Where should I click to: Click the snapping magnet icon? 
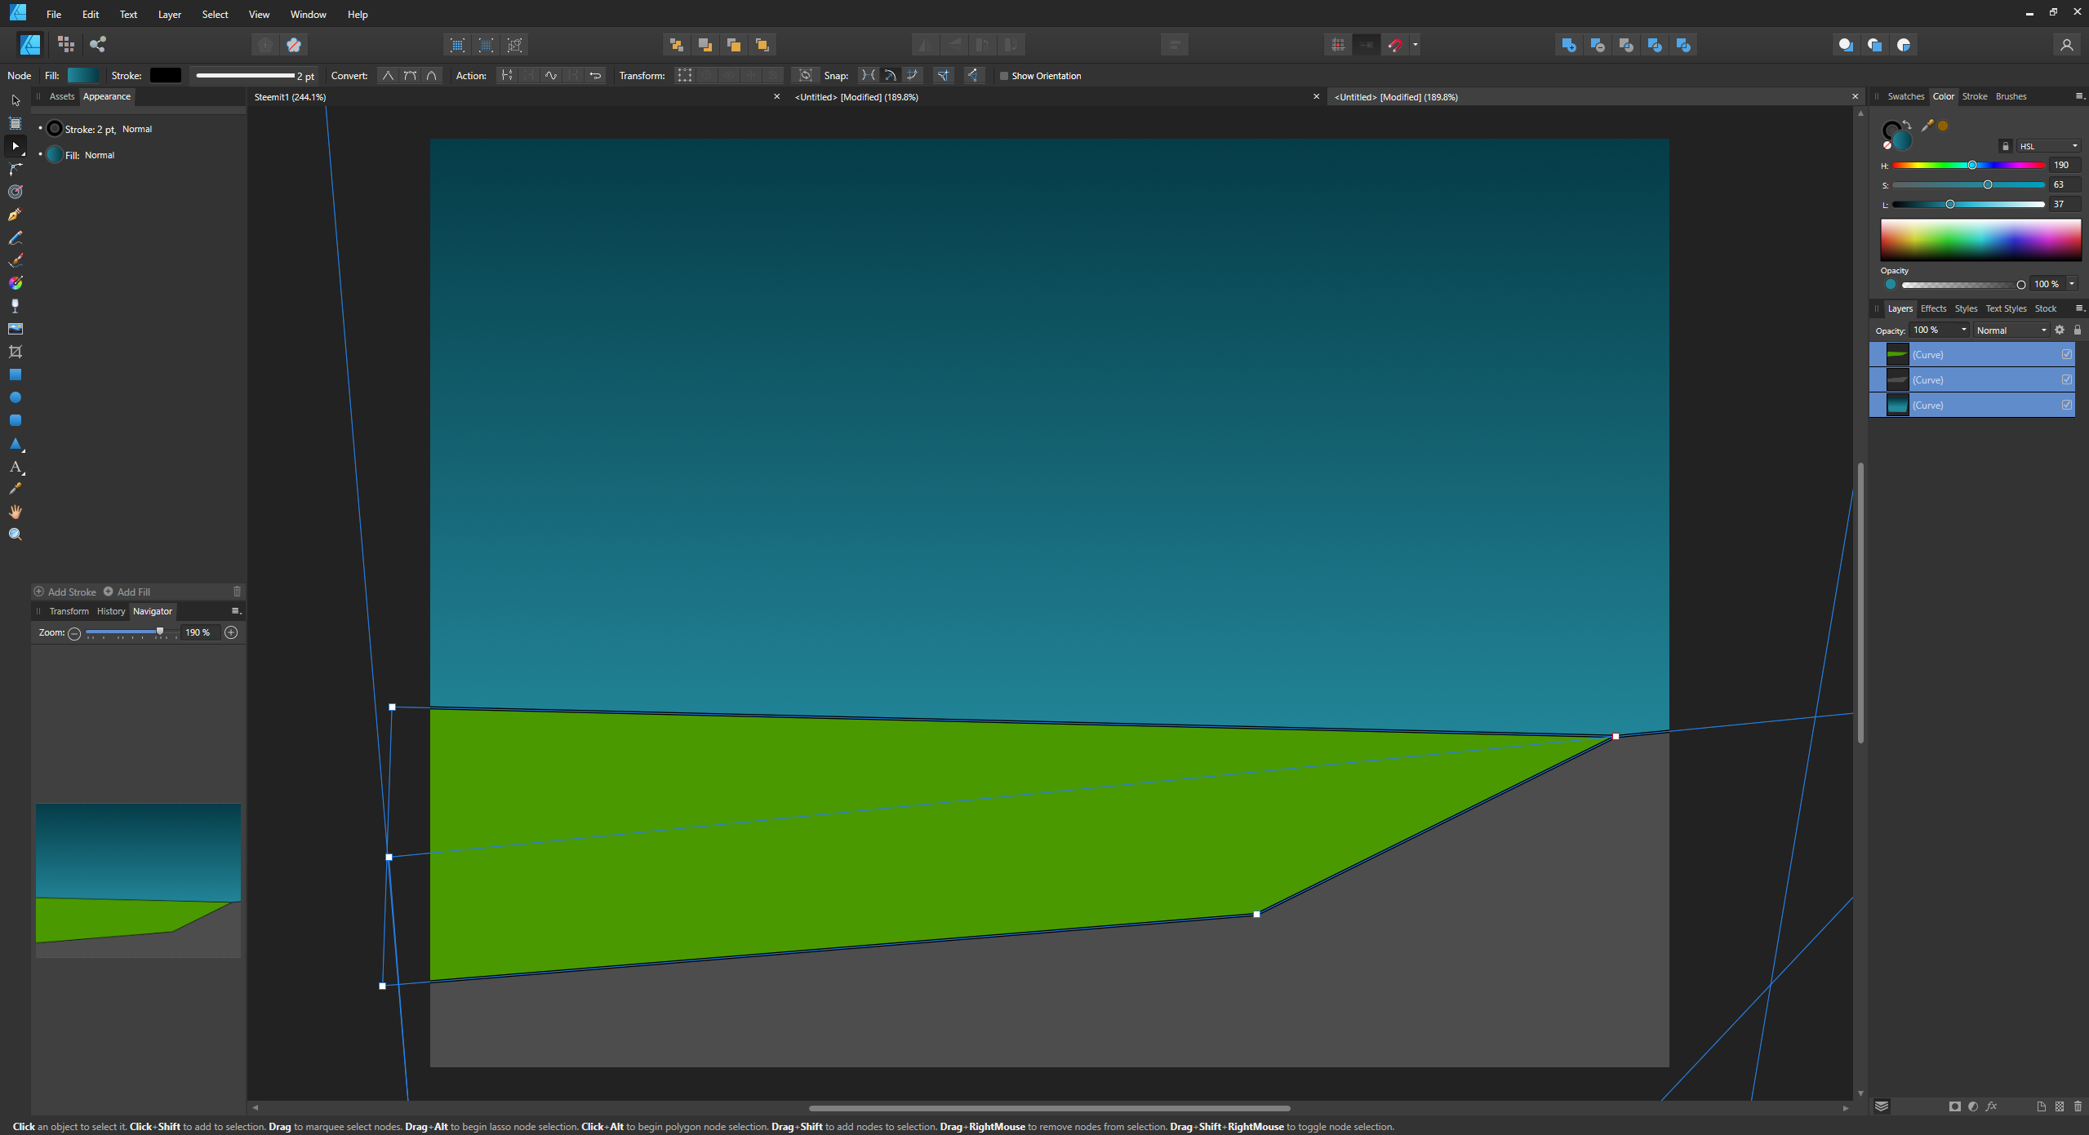click(x=1395, y=45)
